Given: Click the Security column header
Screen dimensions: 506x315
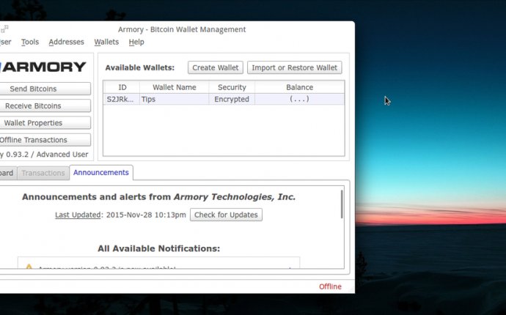Looking at the screenshot, I should 232,87.
